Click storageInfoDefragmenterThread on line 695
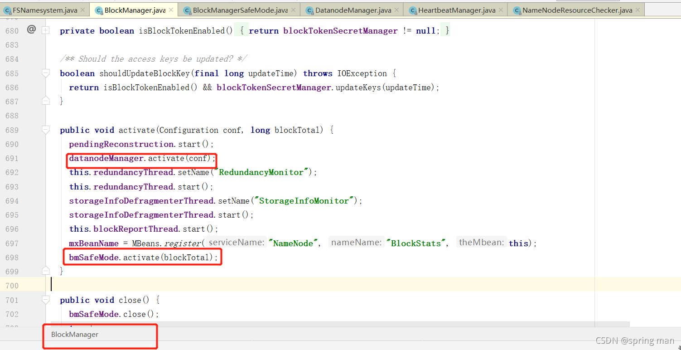 pyautogui.click(x=141, y=215)
